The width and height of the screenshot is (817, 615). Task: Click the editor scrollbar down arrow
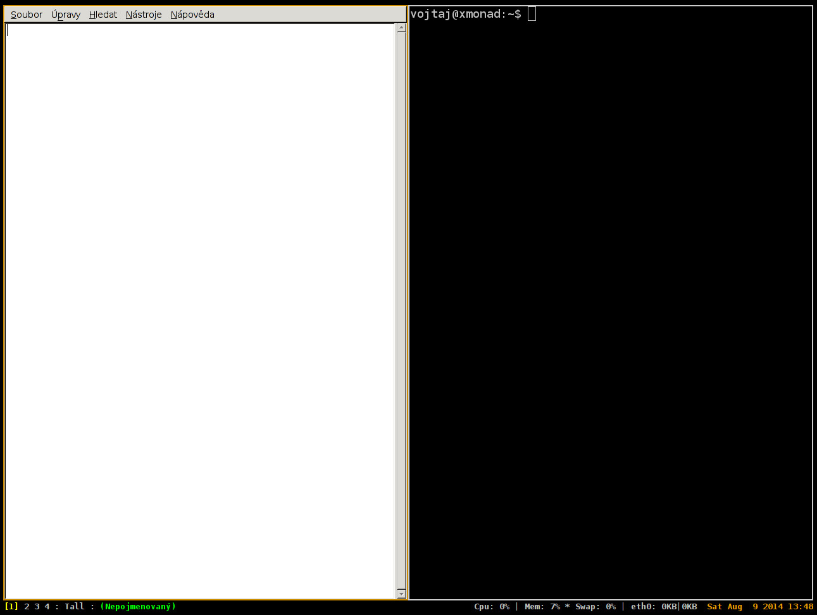pyautogui.click(x=401, y=593)
